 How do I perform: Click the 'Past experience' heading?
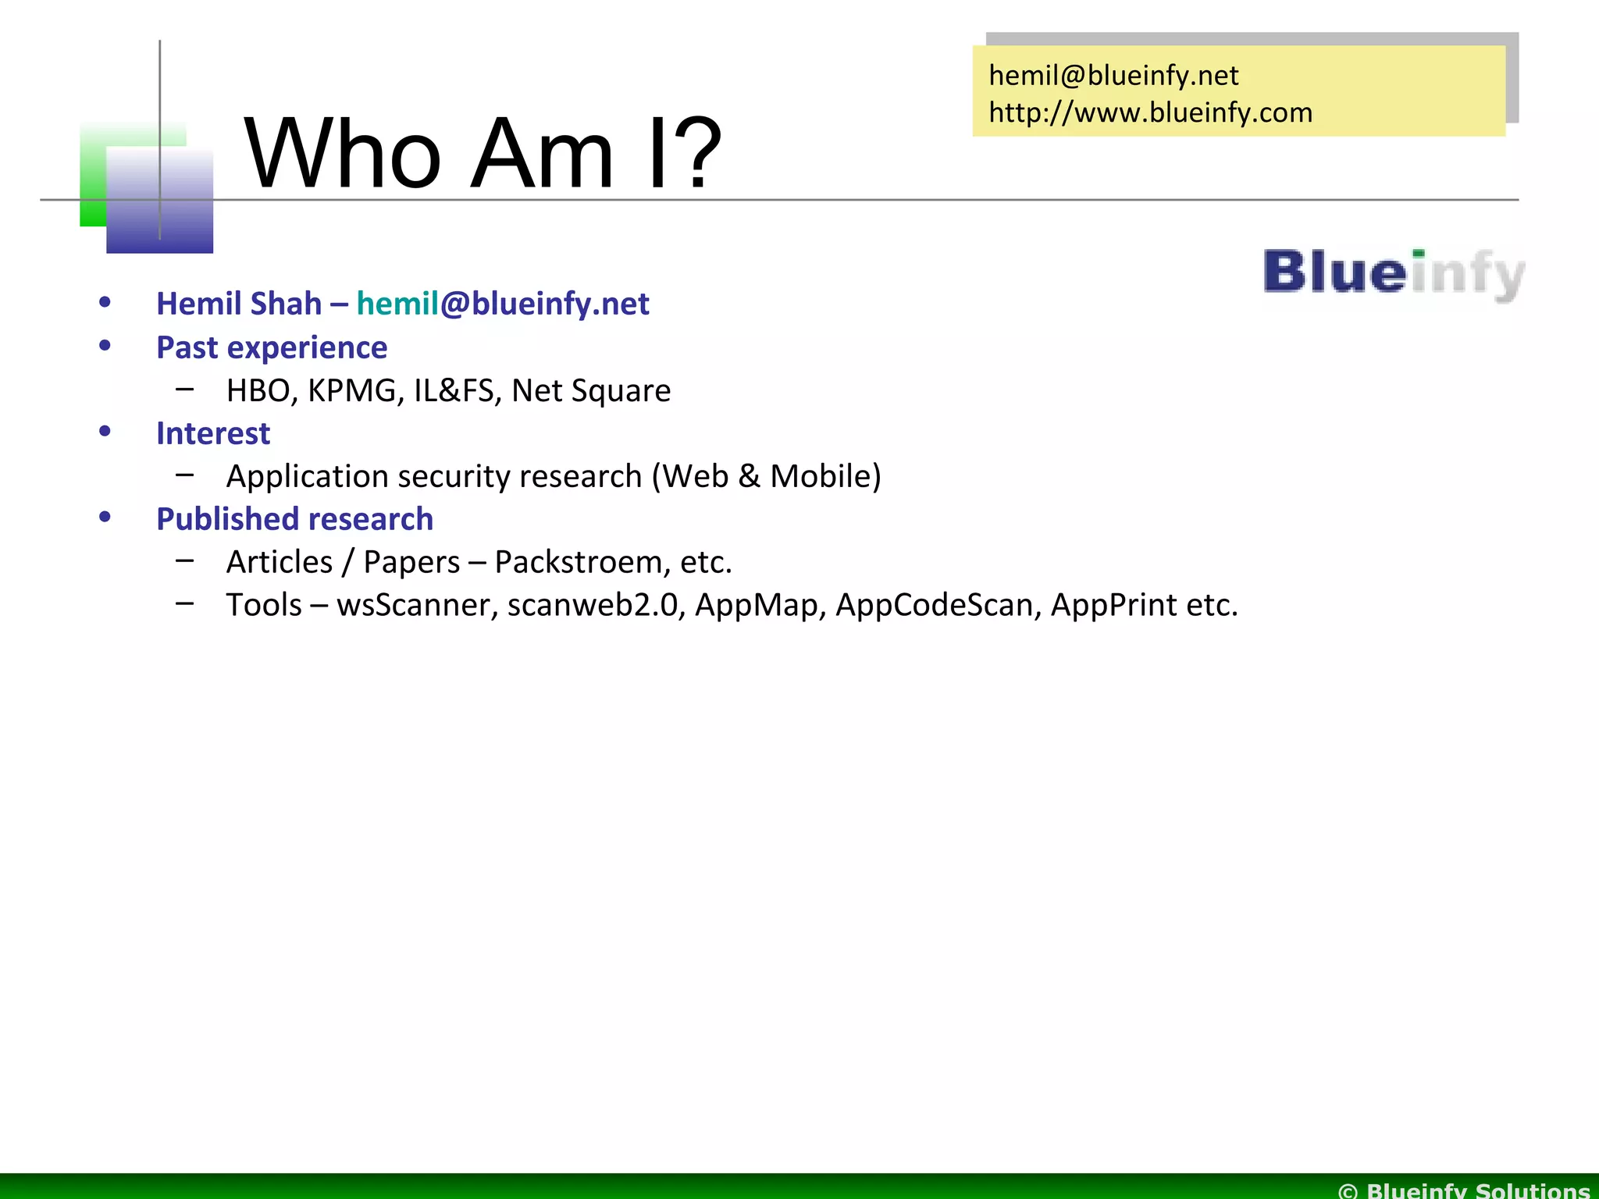click(272, 347)
